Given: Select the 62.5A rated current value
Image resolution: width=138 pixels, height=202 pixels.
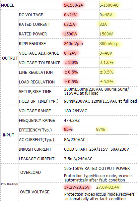Looking at the screenshot, I should [x=69, y=25].
